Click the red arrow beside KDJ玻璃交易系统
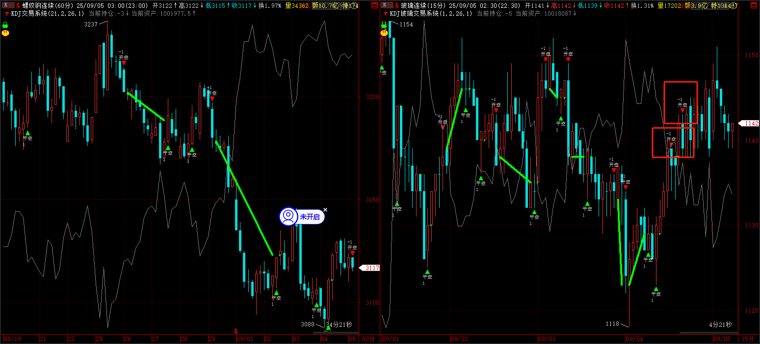760x344 pixels. click(385, 14)
